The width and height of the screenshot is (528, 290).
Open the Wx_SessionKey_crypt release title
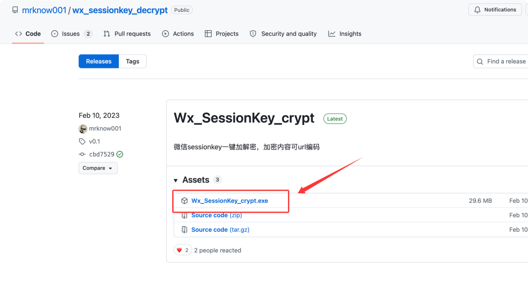pos(244,118)
